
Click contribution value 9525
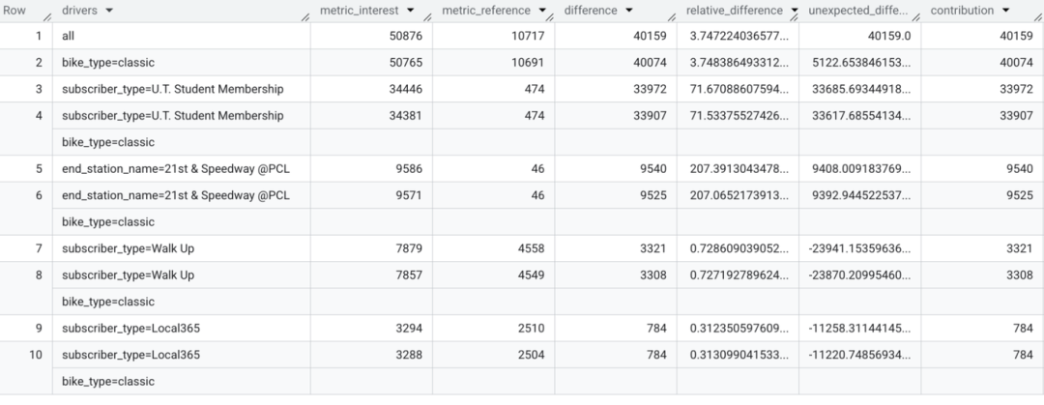coord(1020,196)
